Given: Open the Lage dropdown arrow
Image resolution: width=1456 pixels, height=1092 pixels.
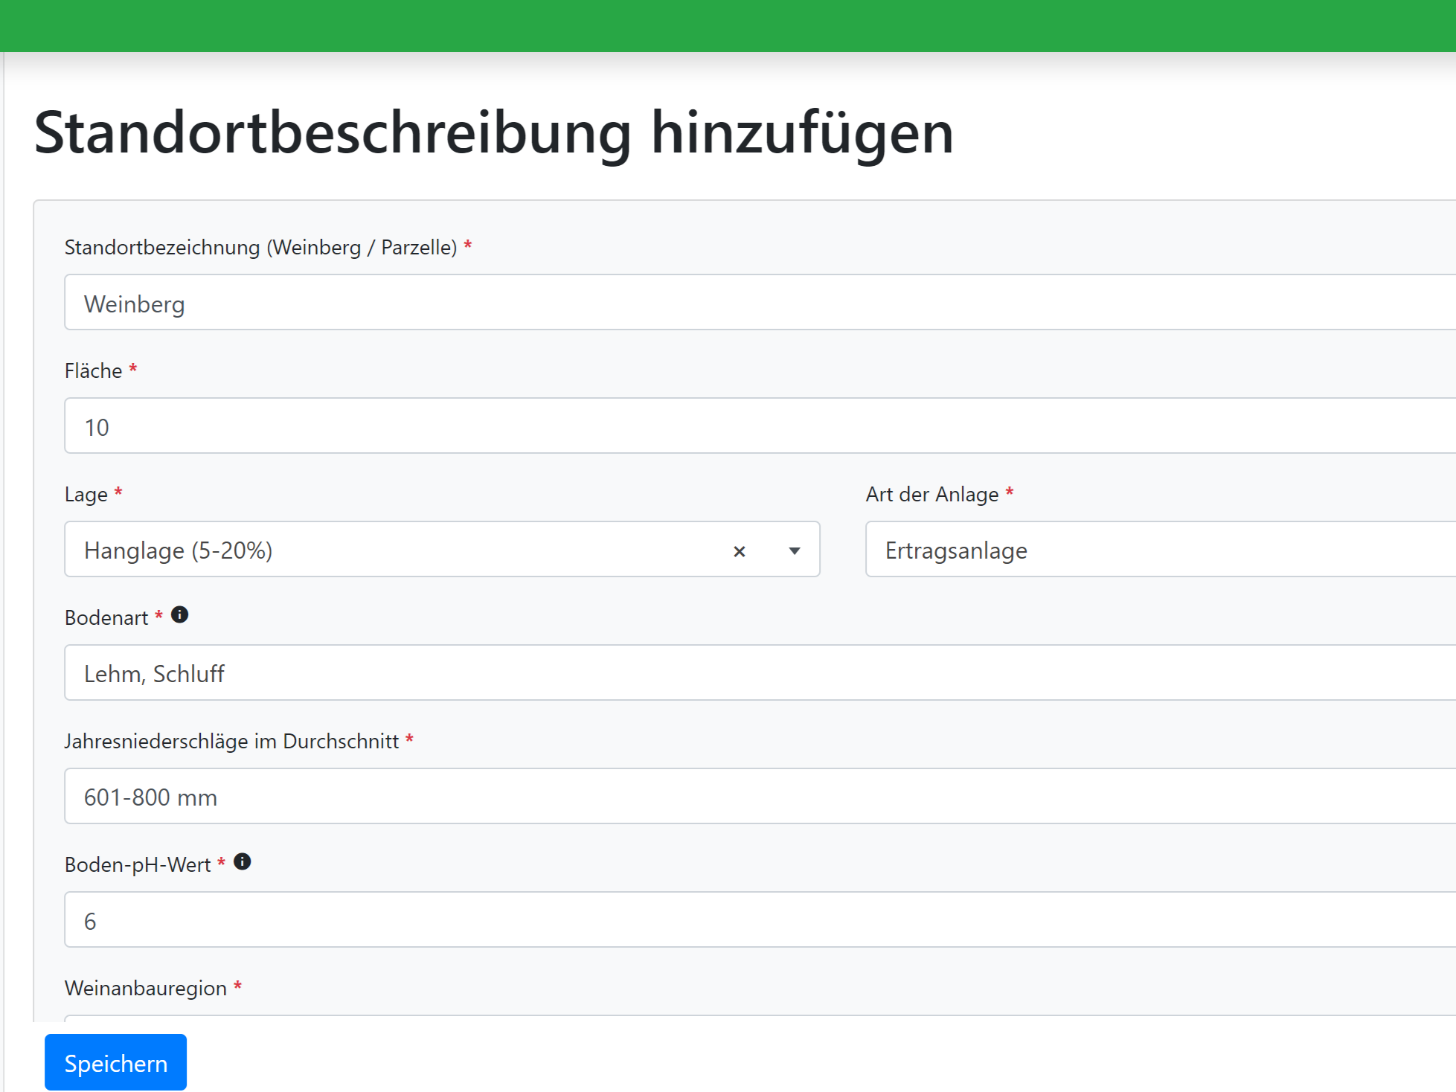Looking at the screenshot, I should point(795,551).
